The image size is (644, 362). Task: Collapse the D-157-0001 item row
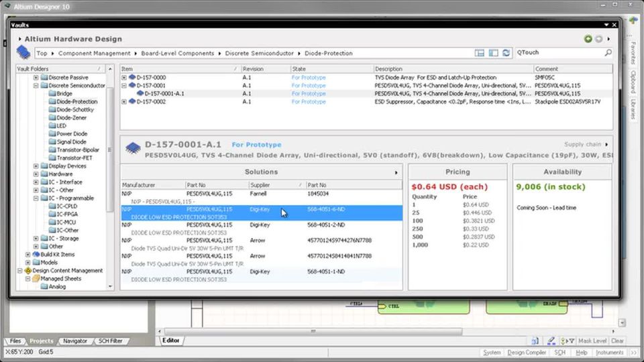coord(124,85)
